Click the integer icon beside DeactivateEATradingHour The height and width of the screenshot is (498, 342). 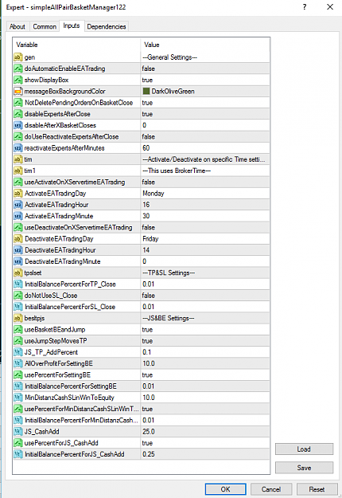(18, 250)
